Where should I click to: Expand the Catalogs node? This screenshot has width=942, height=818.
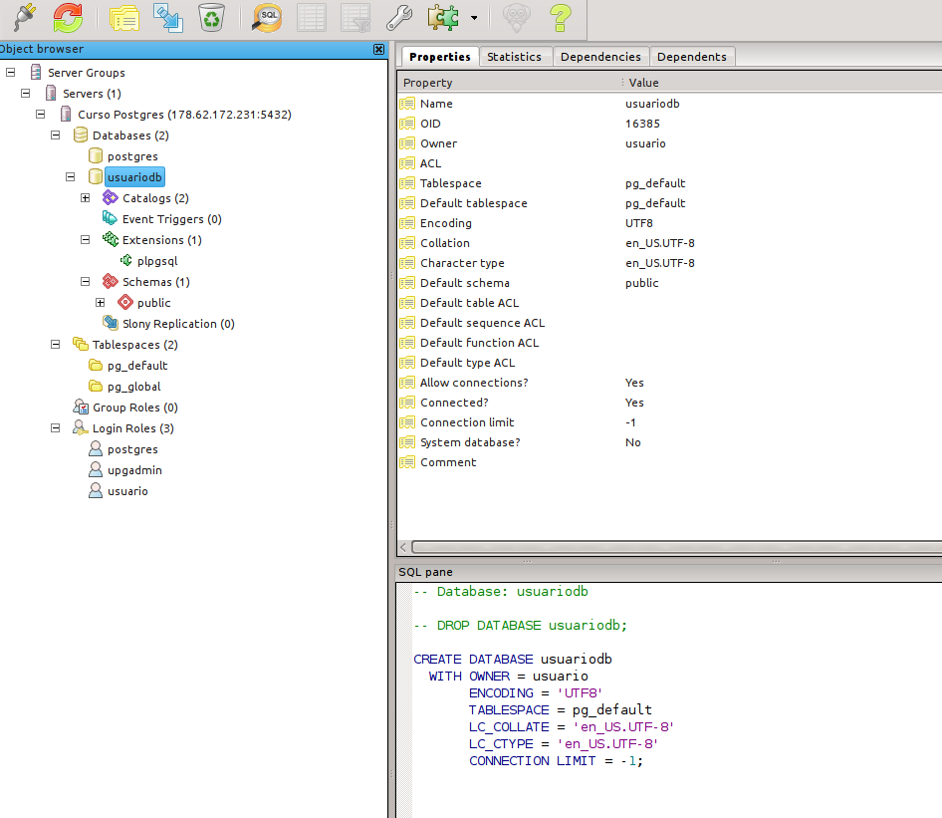[85, 197]
